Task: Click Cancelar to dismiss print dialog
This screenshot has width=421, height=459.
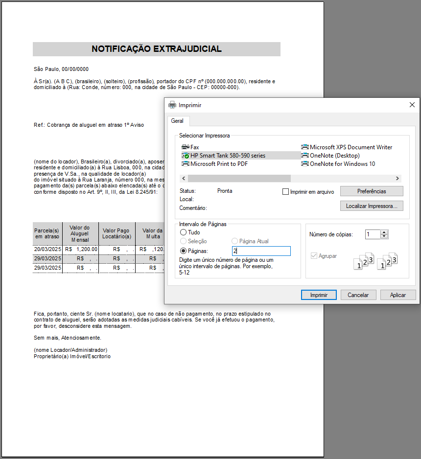Action: click(x=358, y=295)
